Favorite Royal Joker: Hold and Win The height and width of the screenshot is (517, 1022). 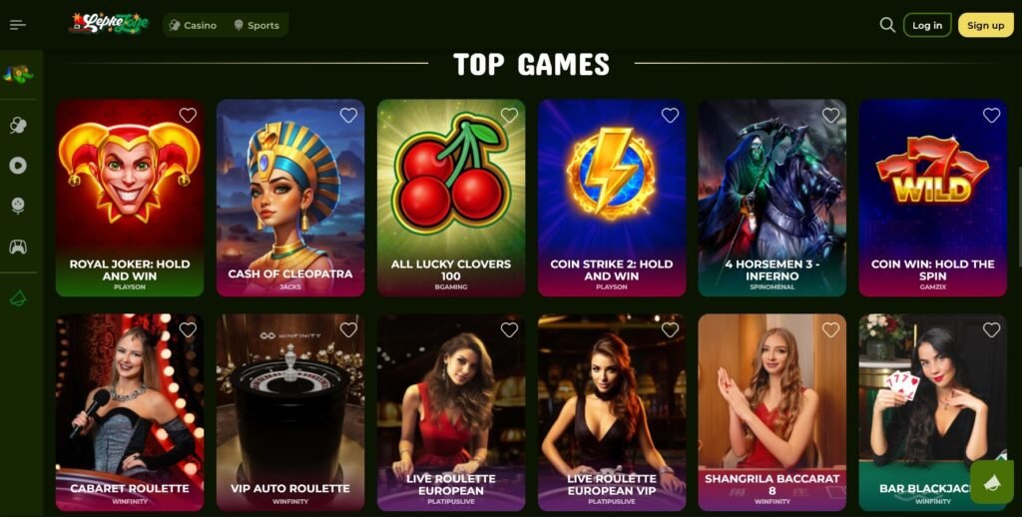coord(188,116)
